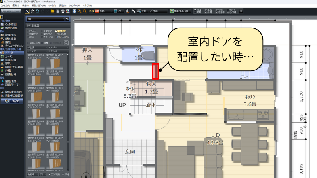Select the 室内ドア folder
The image size is (317, 178).
click(x=61, y=31)
